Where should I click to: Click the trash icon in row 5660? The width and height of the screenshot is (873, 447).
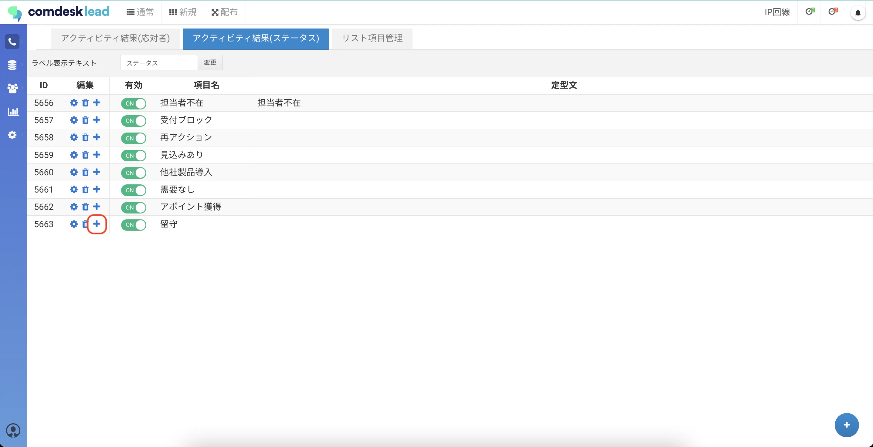[85, 172]
